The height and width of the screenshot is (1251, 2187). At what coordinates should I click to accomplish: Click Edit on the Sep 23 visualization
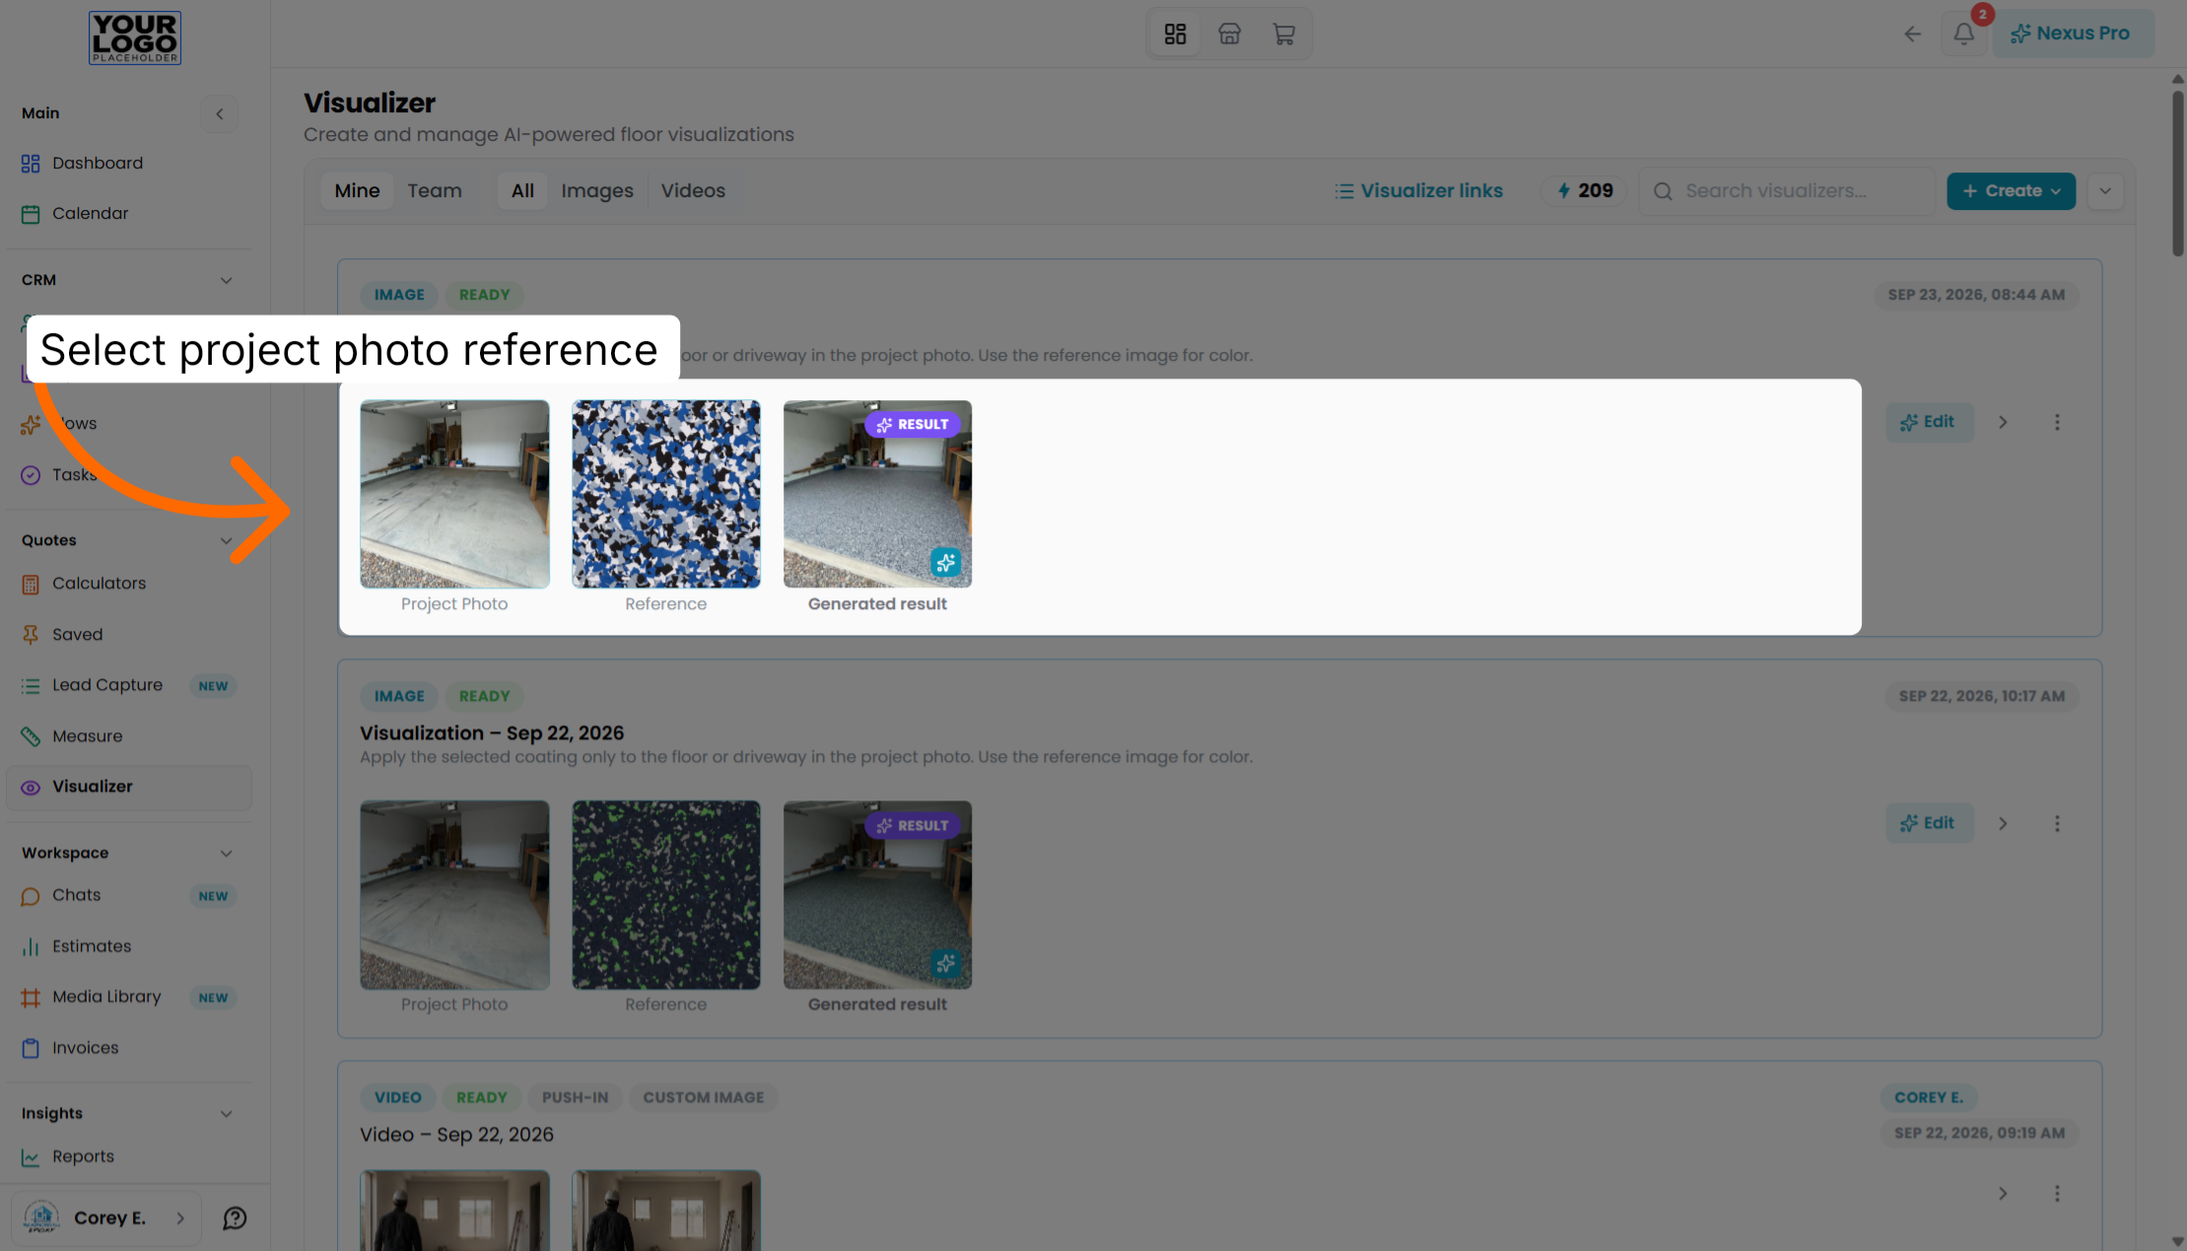[x=1929, y=422]
